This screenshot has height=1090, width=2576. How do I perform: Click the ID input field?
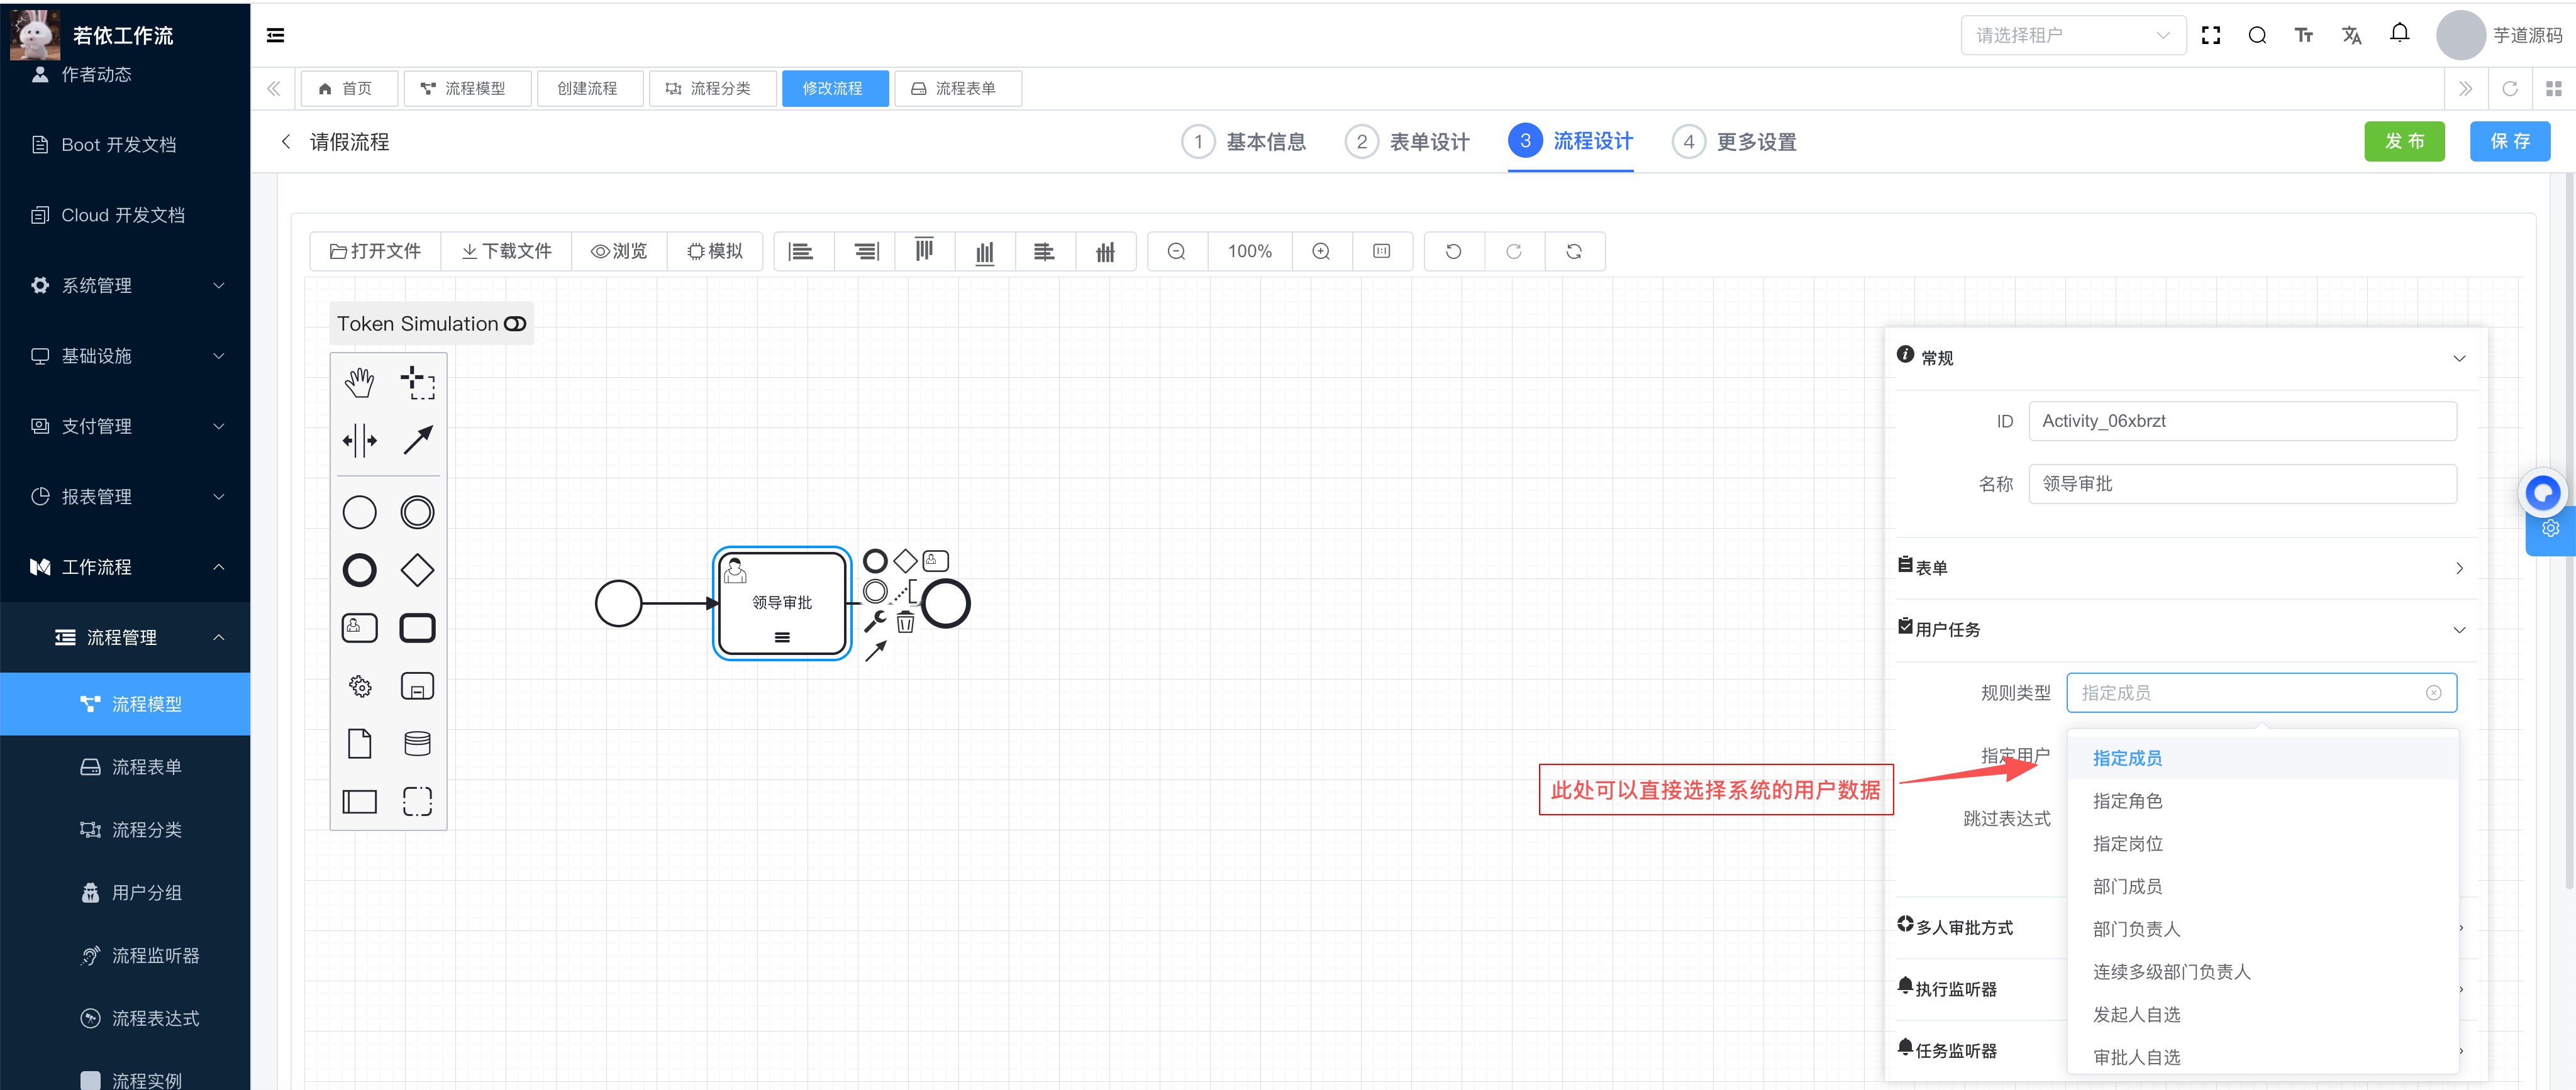click(x=2242, y=421)
